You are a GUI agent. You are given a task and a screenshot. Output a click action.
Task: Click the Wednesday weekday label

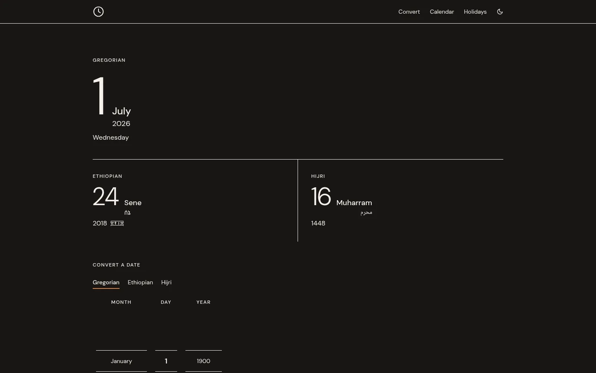point(111,138)
